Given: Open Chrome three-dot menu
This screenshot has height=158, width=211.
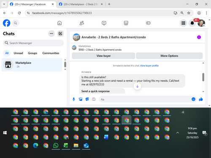Looking at the screenshot, I should (206, 13).
